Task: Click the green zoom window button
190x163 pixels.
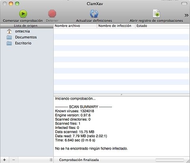Action: tap(17, 4)
